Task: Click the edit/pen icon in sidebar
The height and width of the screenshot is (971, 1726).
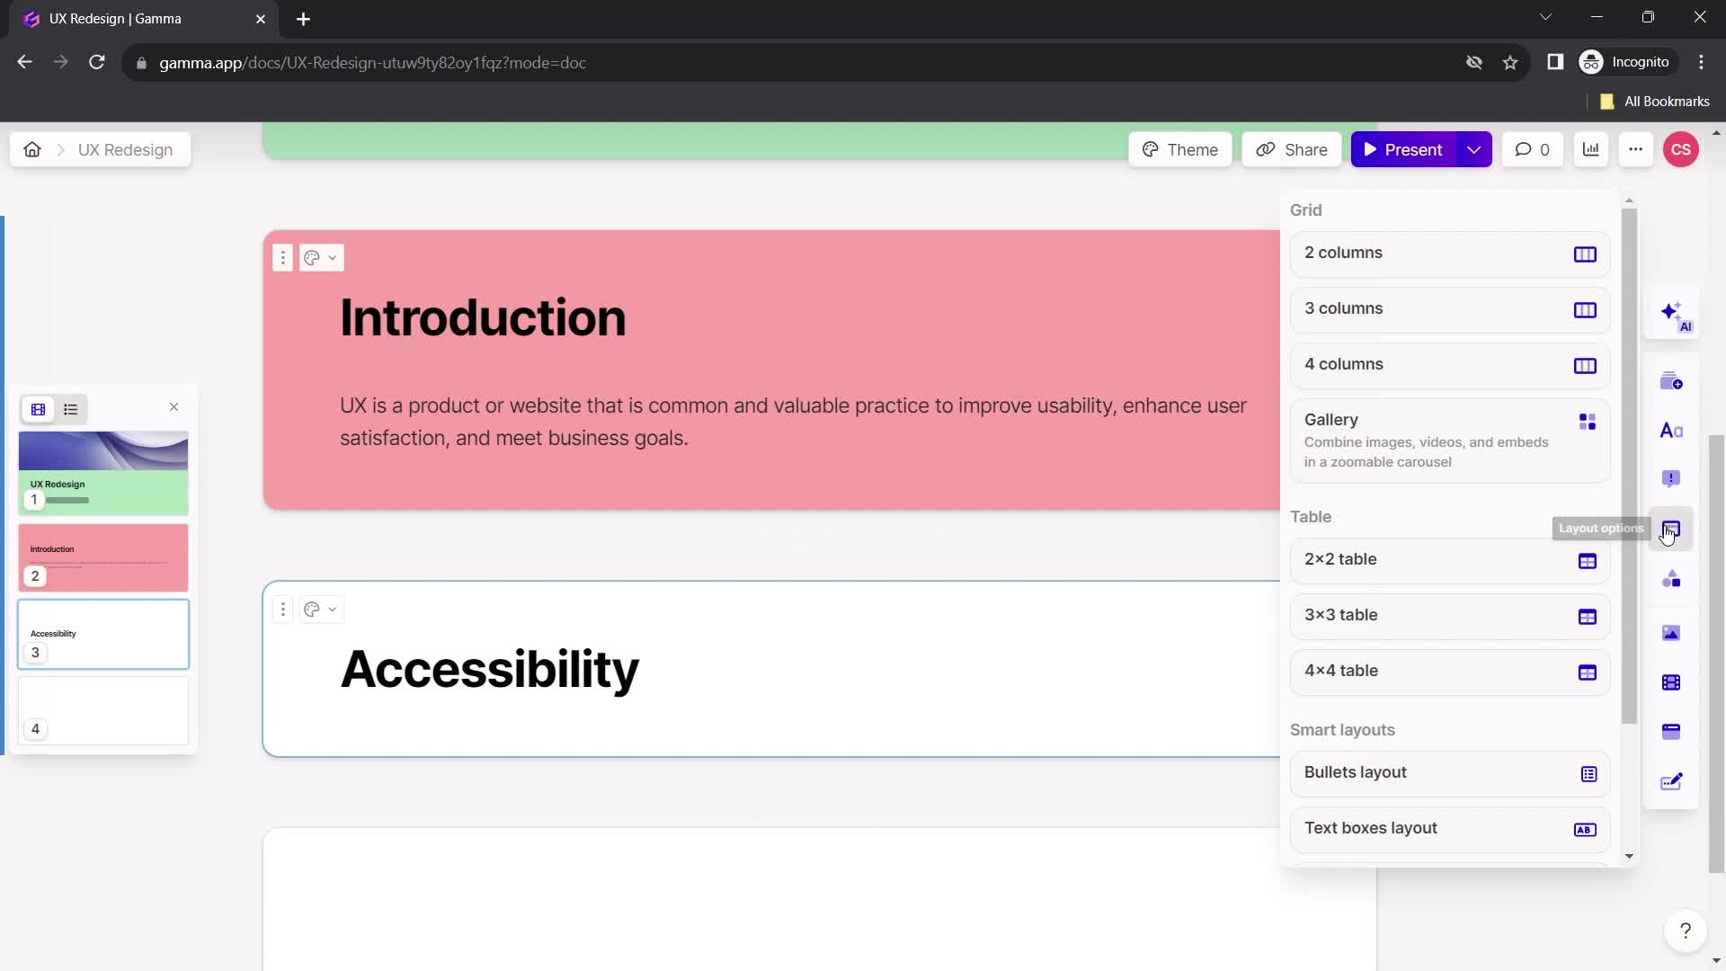Action: pos(1675,781)
